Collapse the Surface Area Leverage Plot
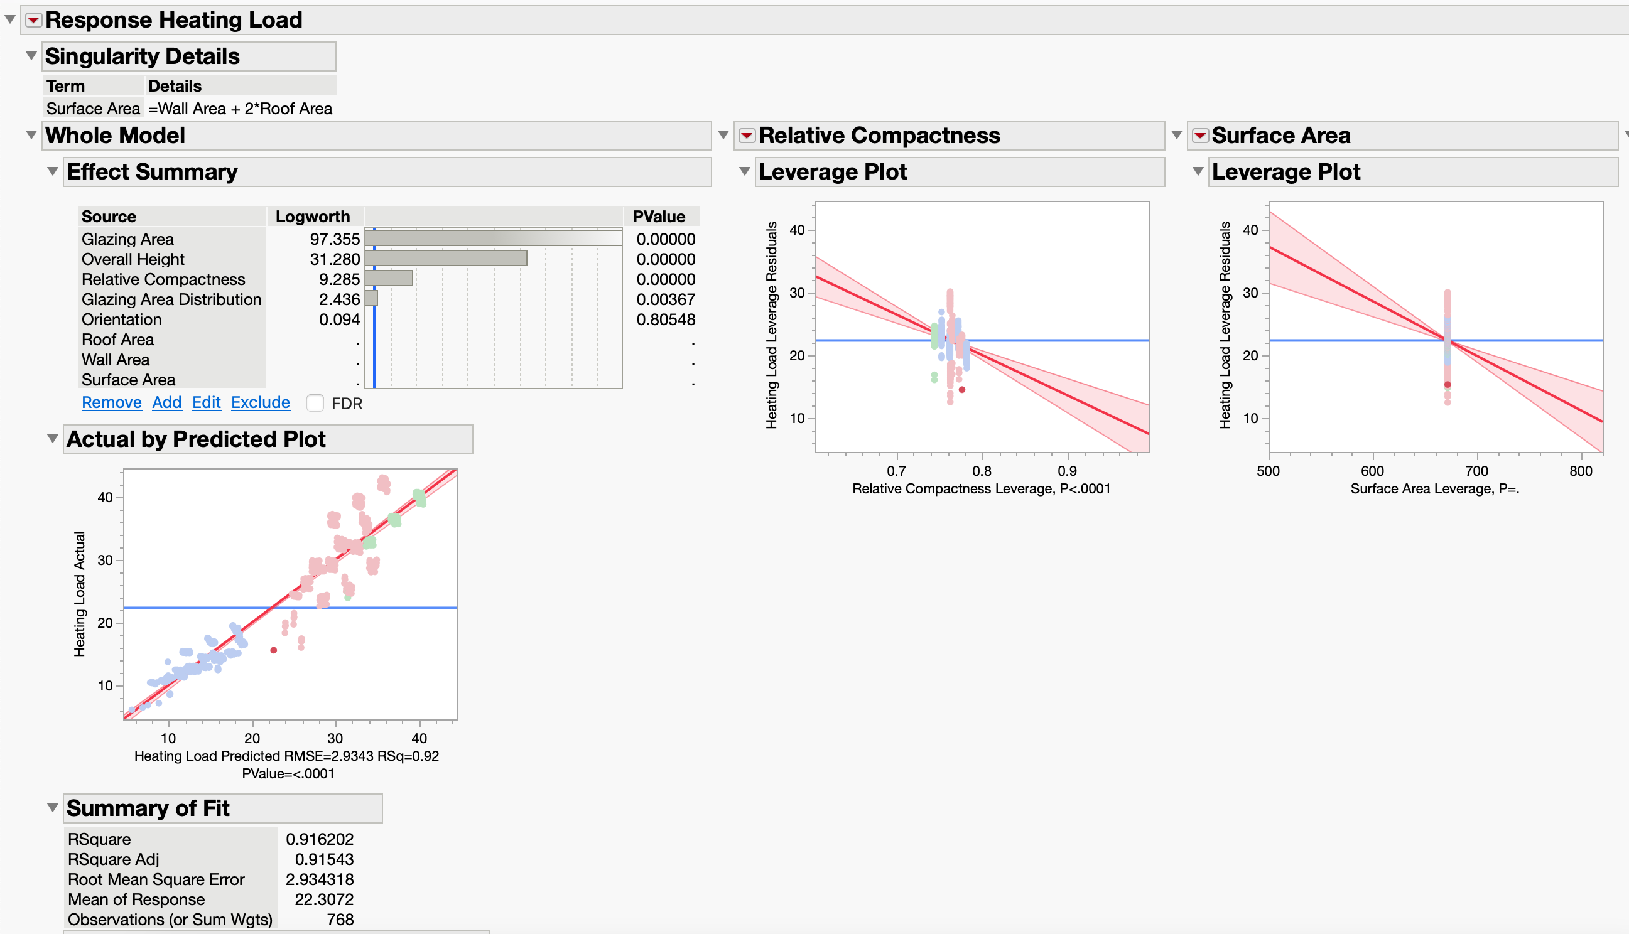This screenshot has height=934, width=1629. (1198, 172)
